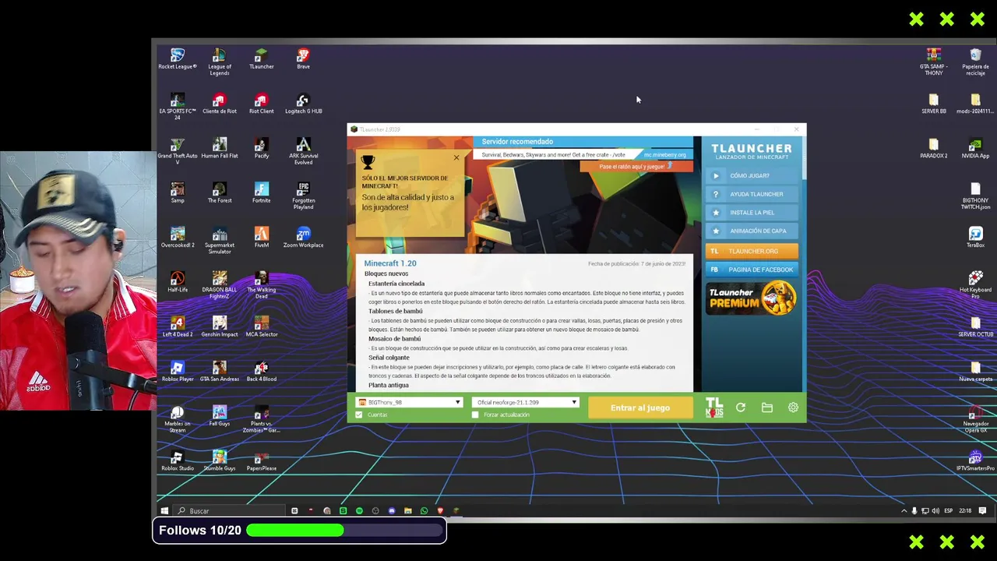Open Navegador Opera GX desktop icon
Image resolution: width=997 pixels, height=561 pixels.
pyautogui.click(x=975, y=418)
